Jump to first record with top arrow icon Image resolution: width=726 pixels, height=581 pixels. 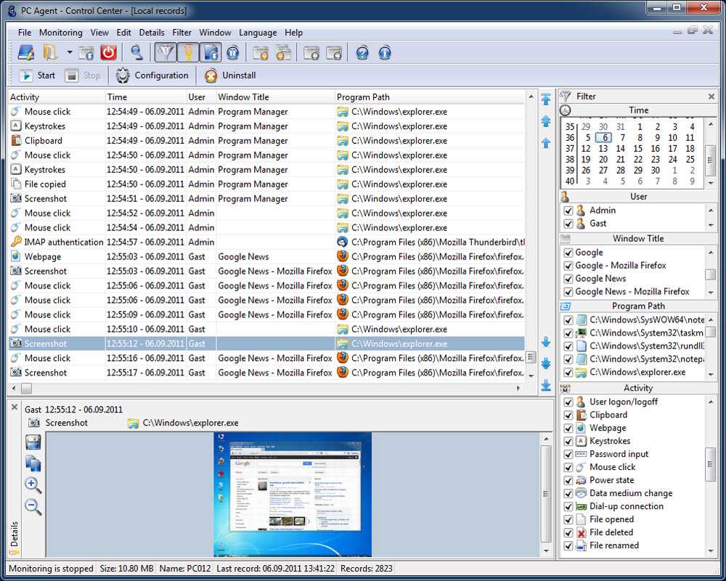546,99
